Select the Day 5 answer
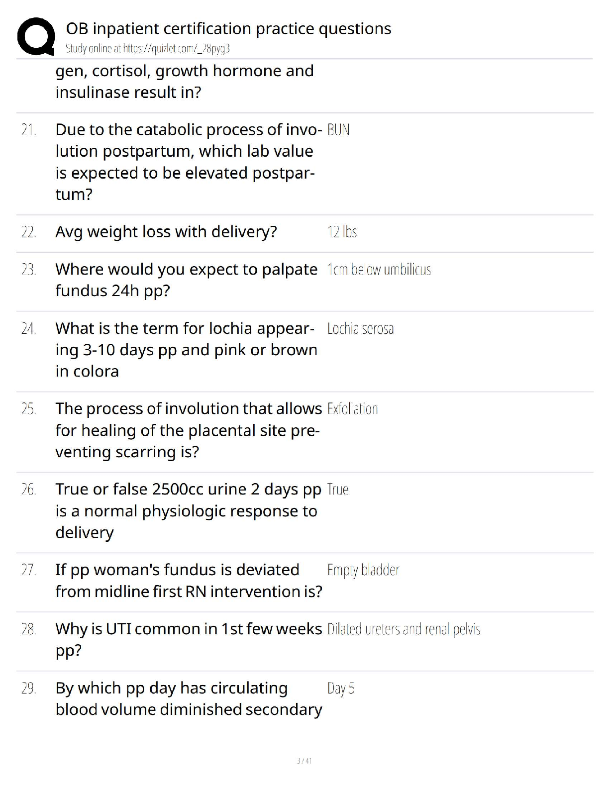The image size is (609, 788). (x=341, y=689)
